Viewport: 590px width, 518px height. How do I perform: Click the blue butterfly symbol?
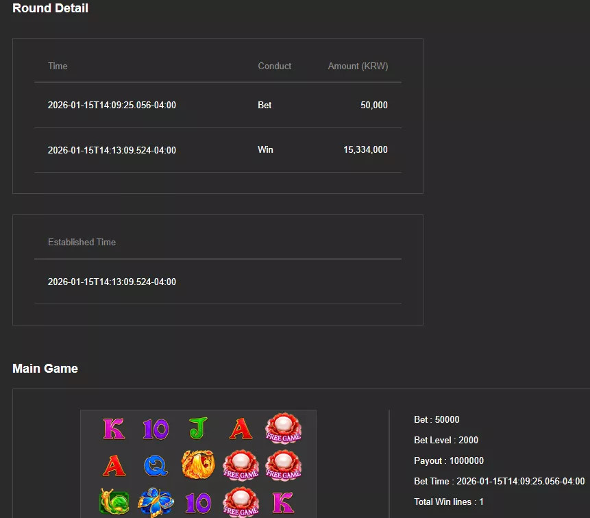coord(156,502)
